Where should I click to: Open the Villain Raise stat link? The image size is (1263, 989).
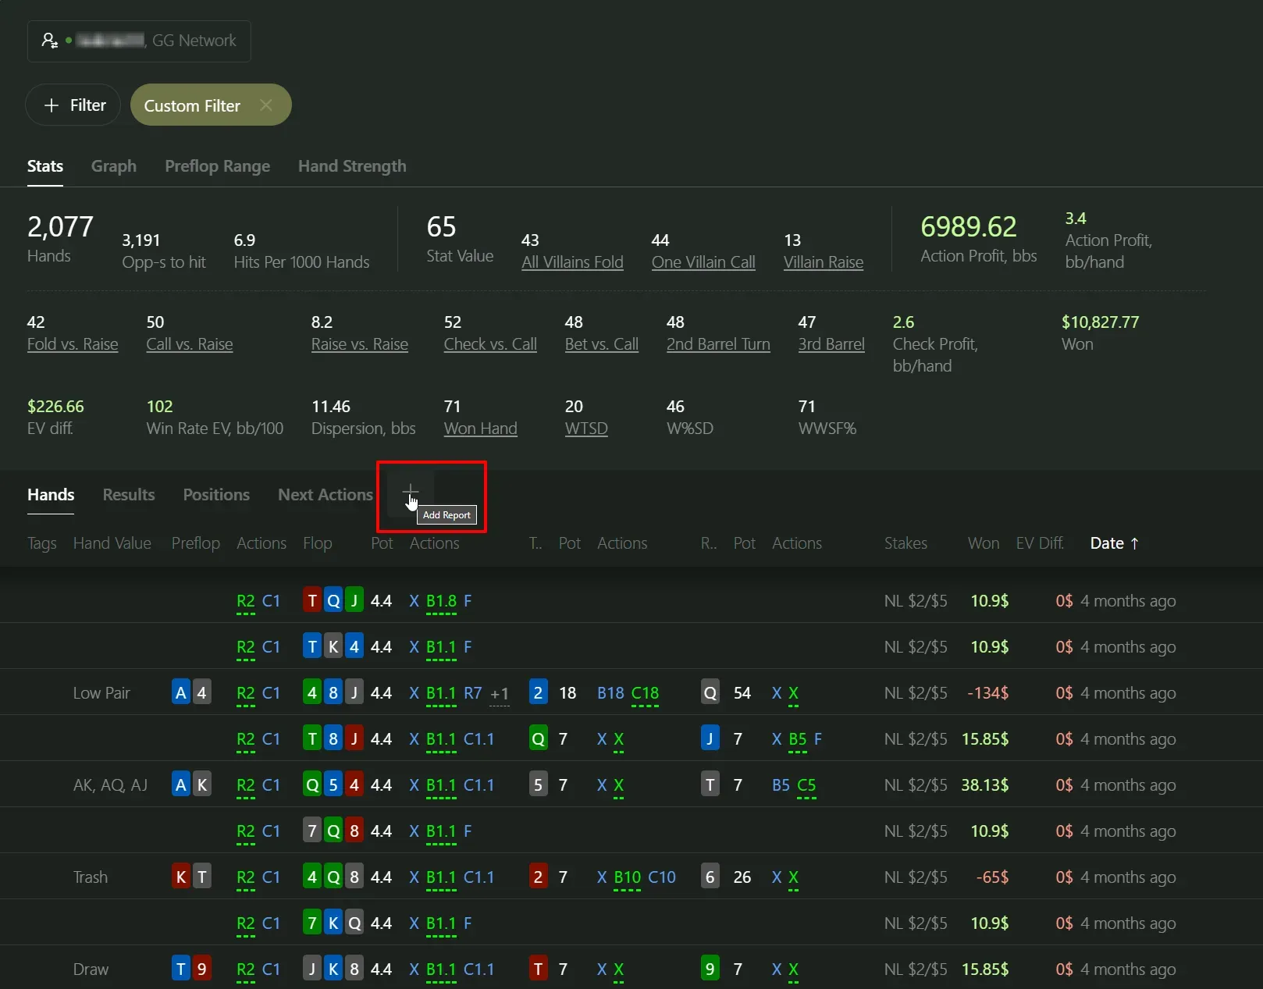point(823,262)
